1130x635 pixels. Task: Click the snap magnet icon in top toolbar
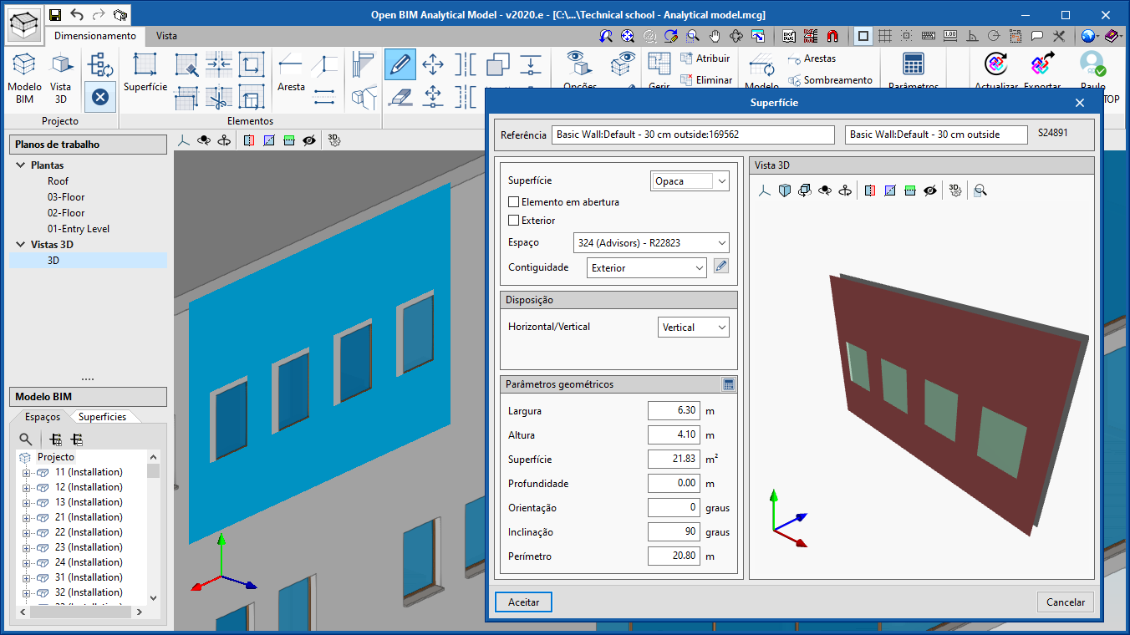coord(833,36)
